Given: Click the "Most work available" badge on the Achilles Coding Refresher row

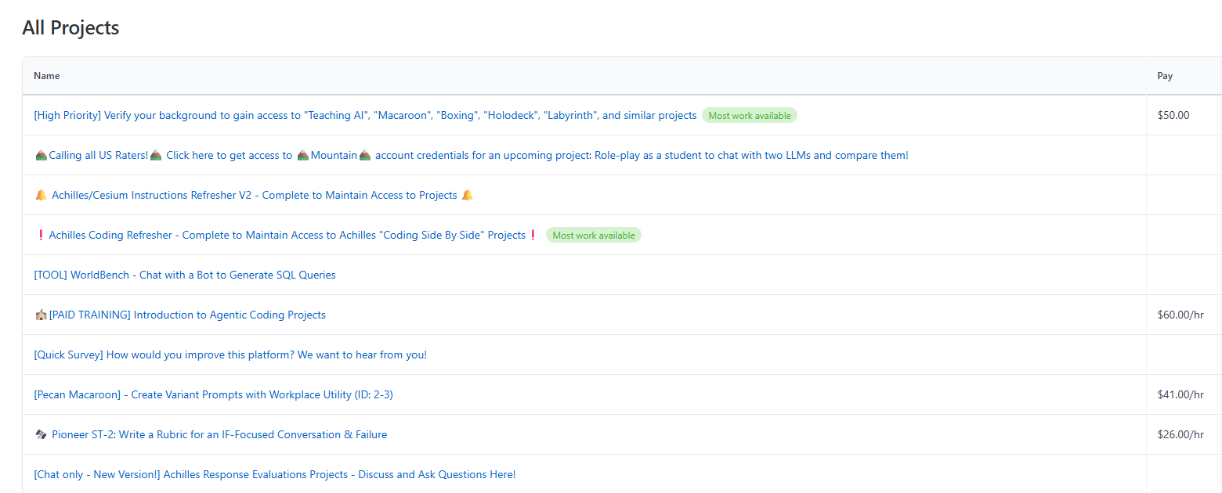Looking at the screenshot, I should click(x=594, y=235).
